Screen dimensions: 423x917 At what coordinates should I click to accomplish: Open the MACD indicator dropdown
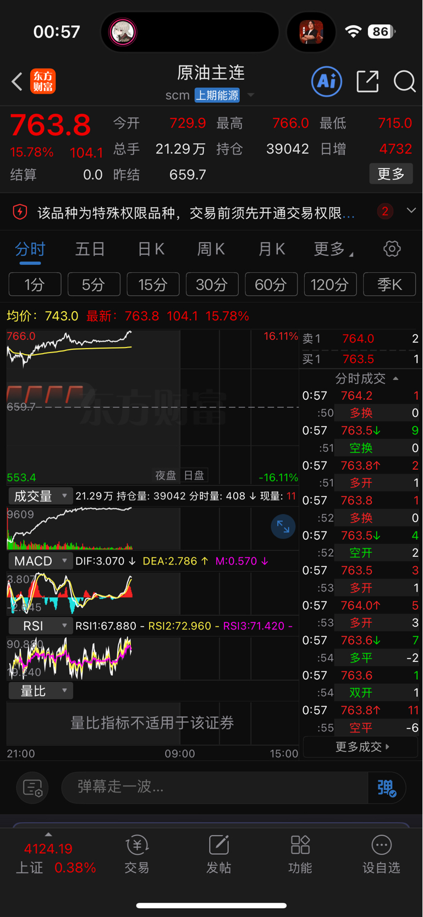[41, 561]
